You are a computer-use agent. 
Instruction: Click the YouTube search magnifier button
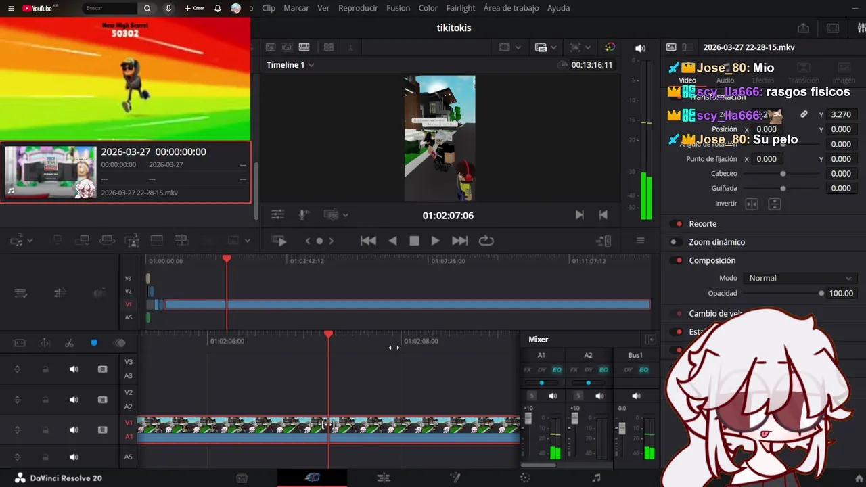[x=147, y=9]
